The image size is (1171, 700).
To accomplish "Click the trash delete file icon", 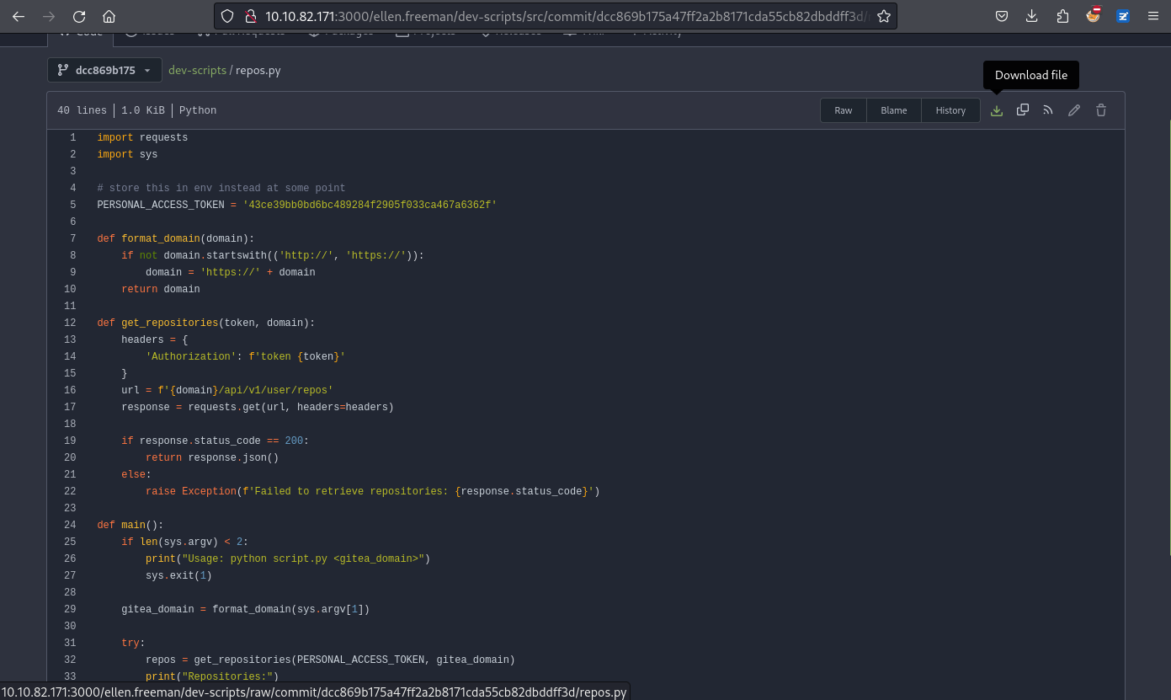I will click(1100, 110).
